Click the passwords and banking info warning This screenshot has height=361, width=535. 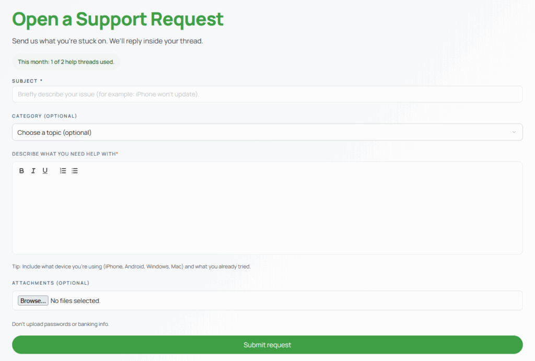(x=61, y=324)
